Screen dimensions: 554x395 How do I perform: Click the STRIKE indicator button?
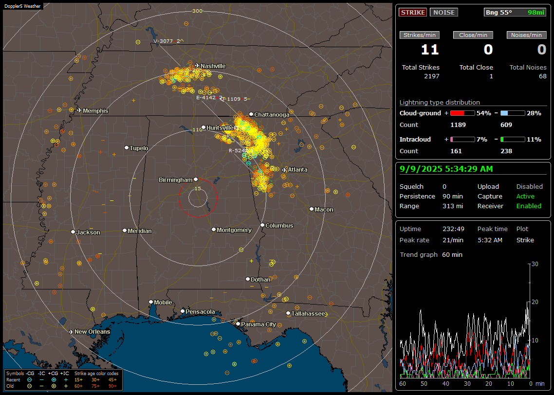click(x=413, y=12)
